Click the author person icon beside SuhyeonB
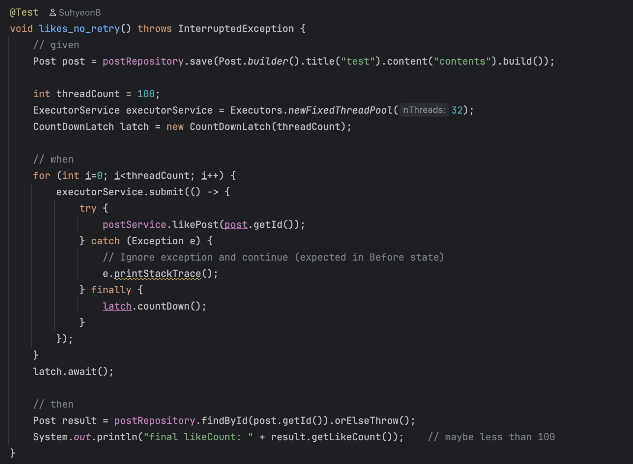 [53, 13]
